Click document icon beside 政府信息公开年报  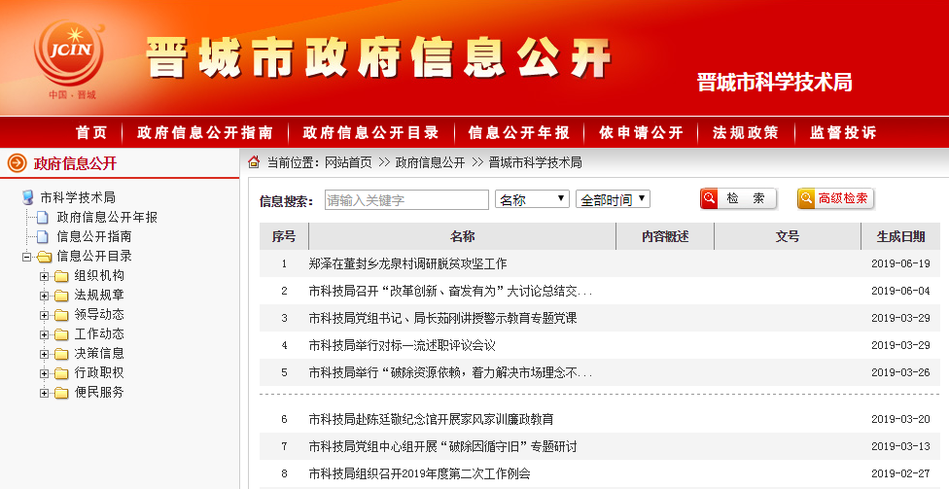(x=43, y=217)
